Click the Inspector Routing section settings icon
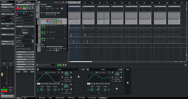 pyautogui.click(x=33, y=26)
